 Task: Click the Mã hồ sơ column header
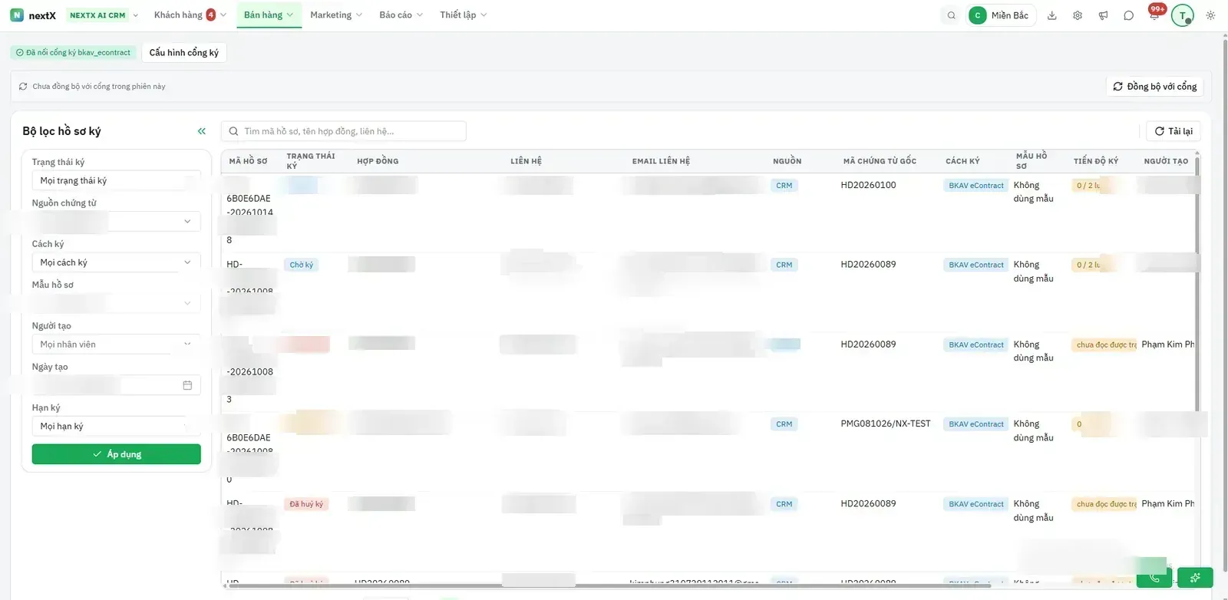[x=248, y=161]
